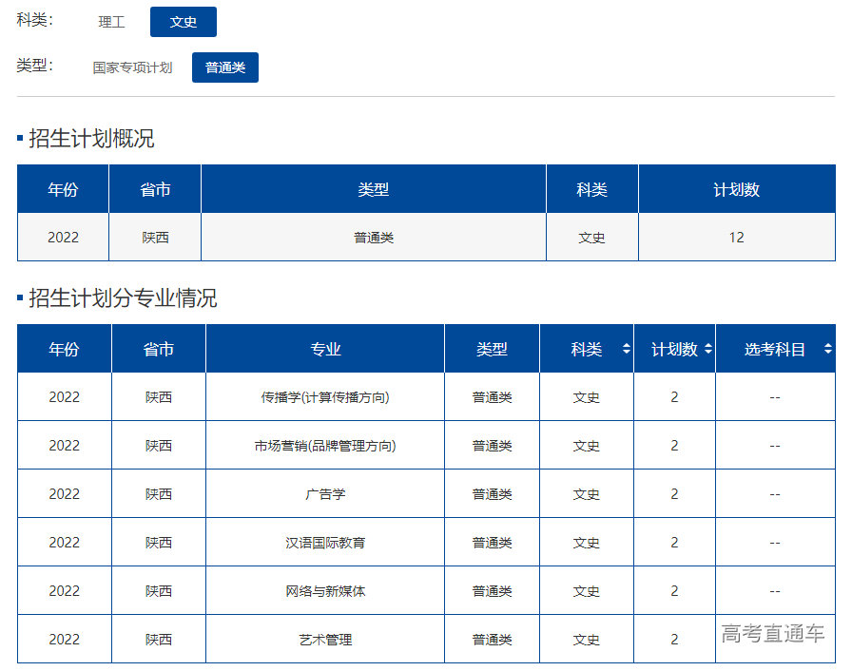
Task: Open the 文史 filter option
Action: point(183,21)
